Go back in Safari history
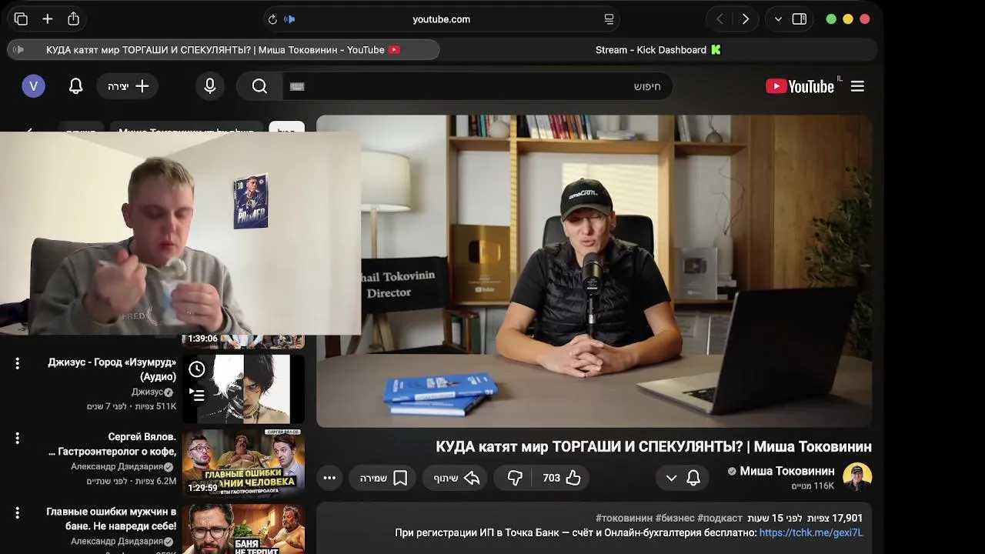Image resolution: width=985 pixels, height=554 pixels. tap(720, 19)
